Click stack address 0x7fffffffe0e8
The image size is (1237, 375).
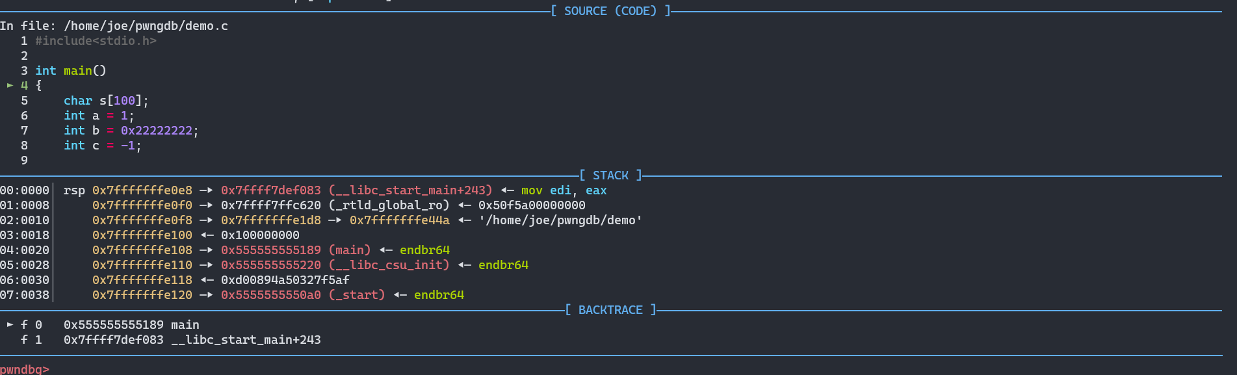pyautogui.click(x=142, y=190)
